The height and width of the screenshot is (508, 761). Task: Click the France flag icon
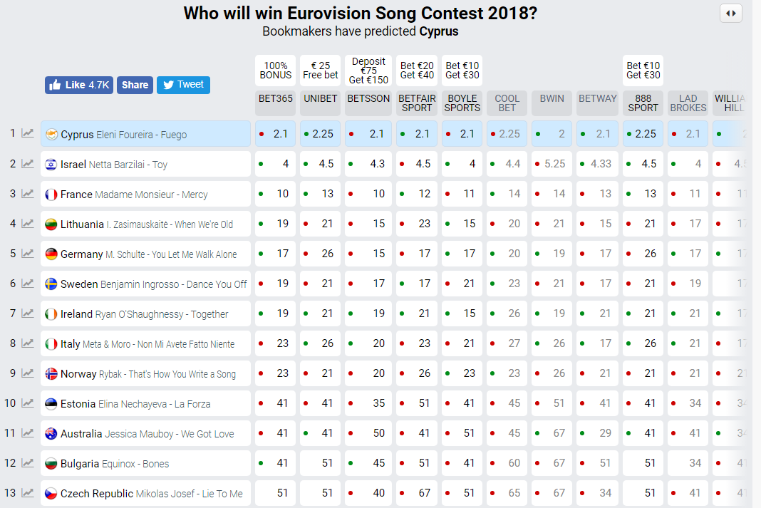point(51,195)
